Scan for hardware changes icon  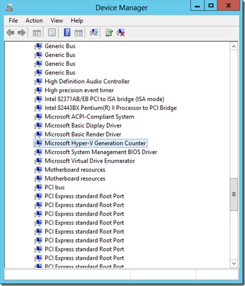click(94, 33)
